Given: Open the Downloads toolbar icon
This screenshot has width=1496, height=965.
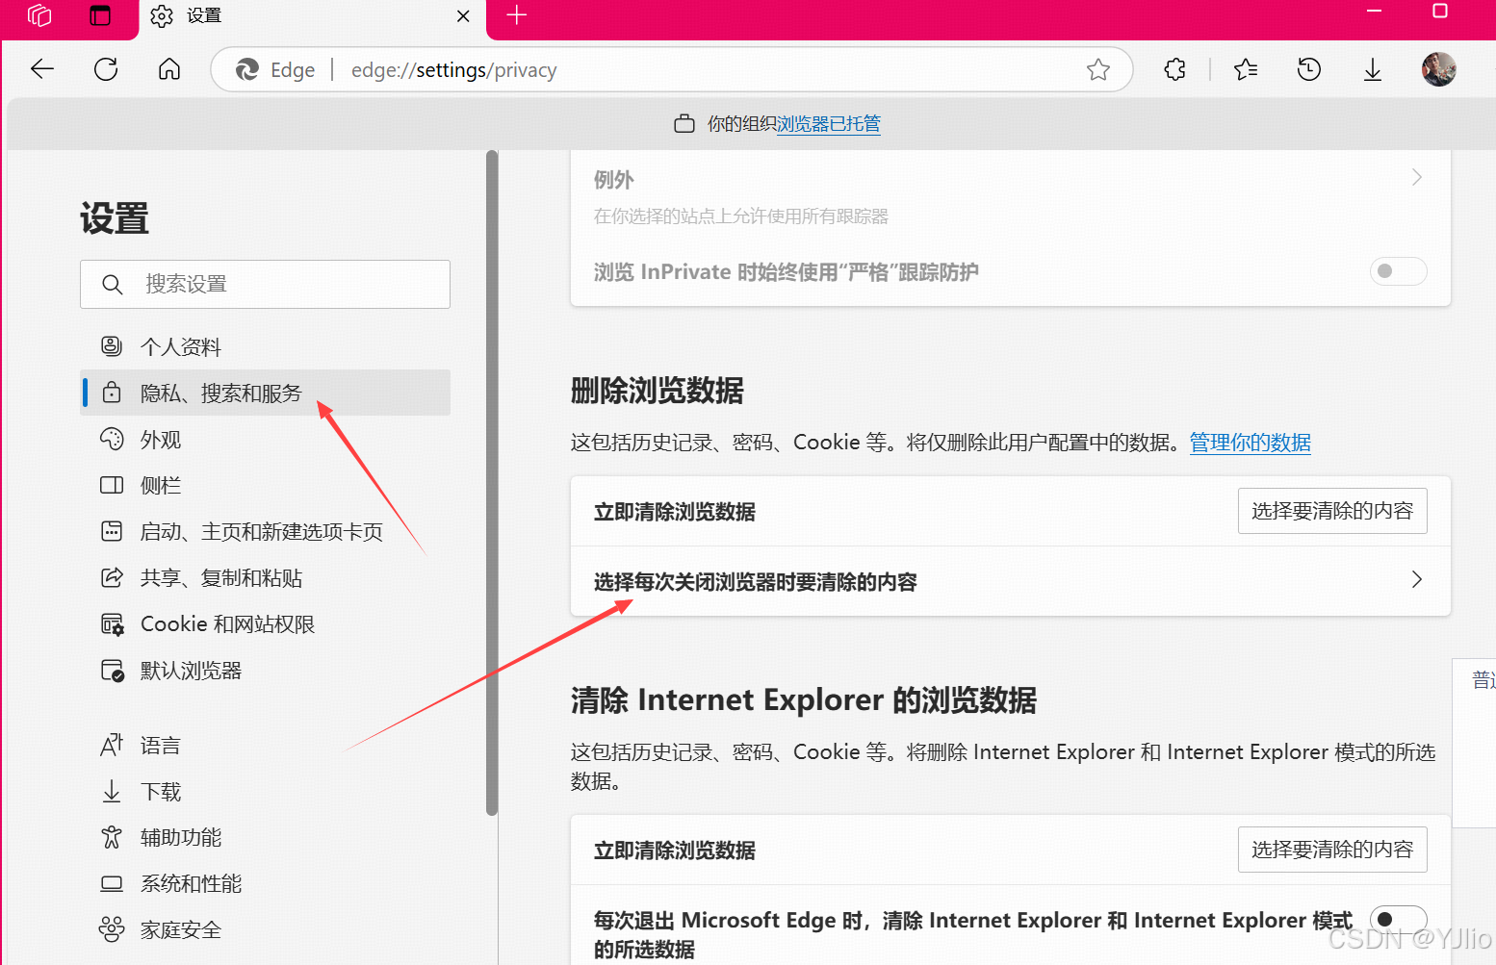Looking at the screenshot, I should [1373, 69].
